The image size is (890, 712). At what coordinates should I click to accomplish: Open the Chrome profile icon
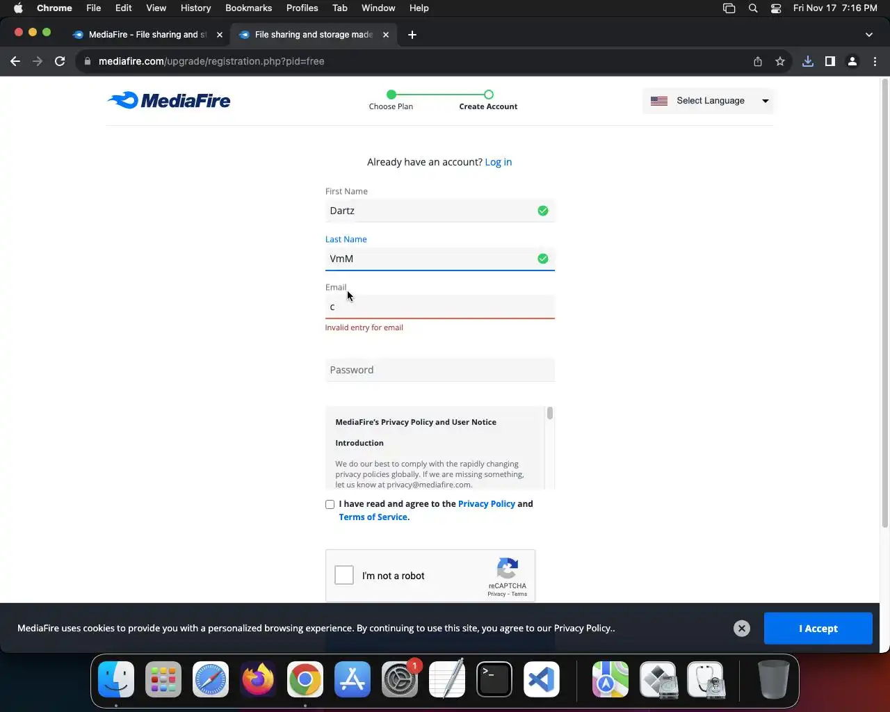coord(852,61)
